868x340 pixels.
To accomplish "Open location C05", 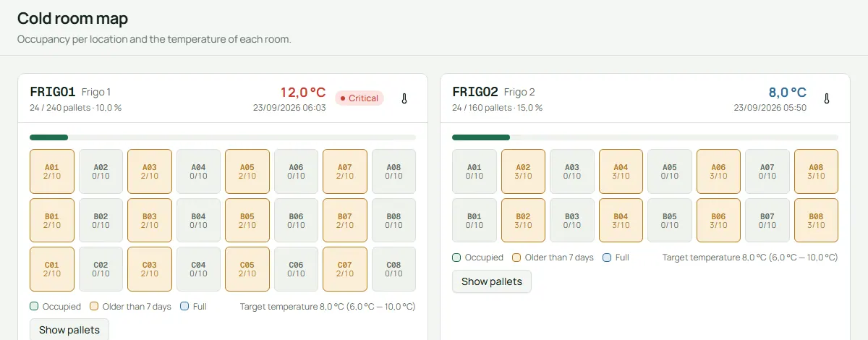I will pos(247,269).
